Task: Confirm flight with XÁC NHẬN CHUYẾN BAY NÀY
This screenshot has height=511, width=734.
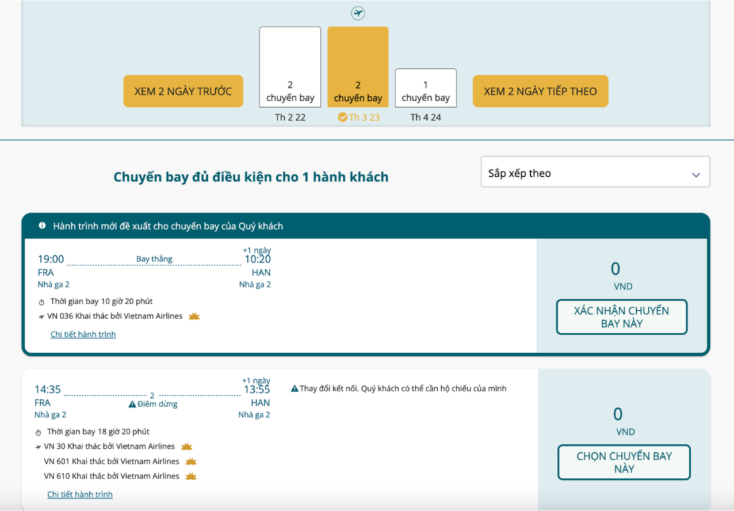Action: coord(621,317)
